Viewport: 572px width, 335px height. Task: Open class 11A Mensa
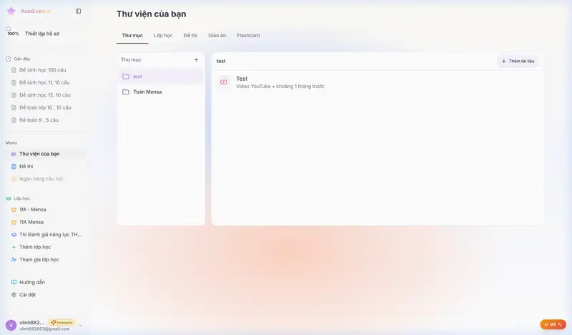[x=31, y=222]
